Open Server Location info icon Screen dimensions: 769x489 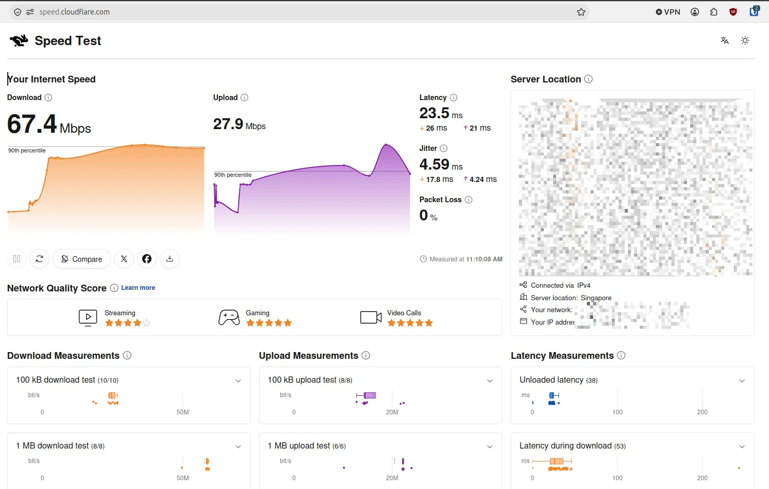pos(588,79)
